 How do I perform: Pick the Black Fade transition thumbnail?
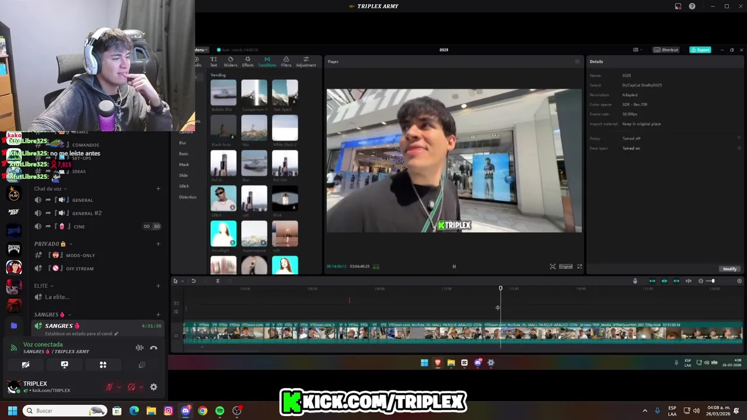[x=224, y=128]
